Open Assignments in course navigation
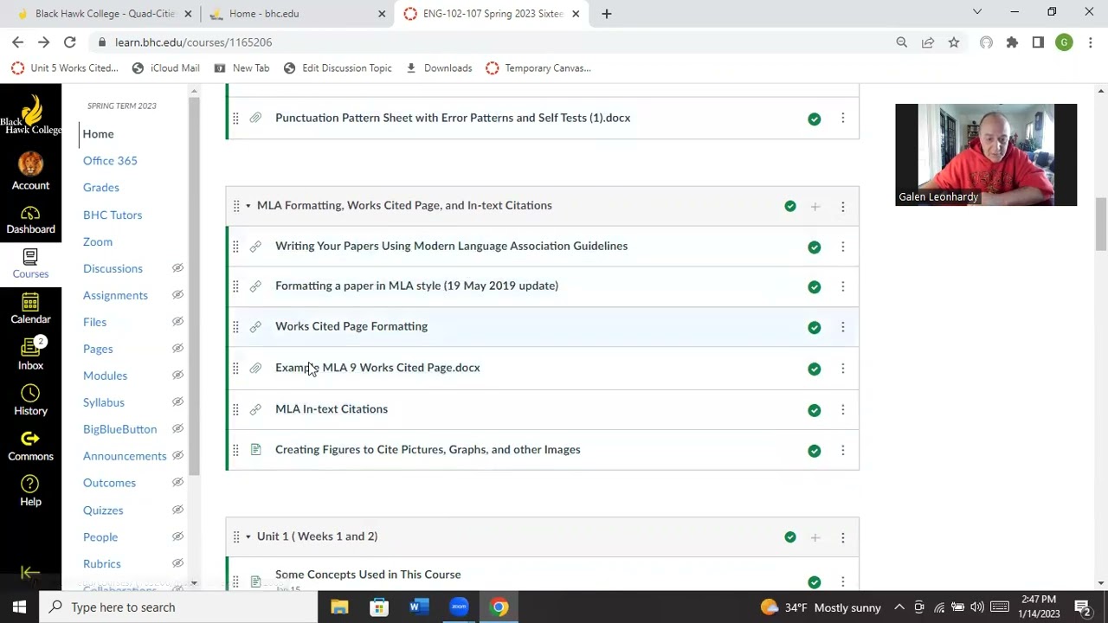1108x623 pixels. pyautogui.click(x=115, y=295)
